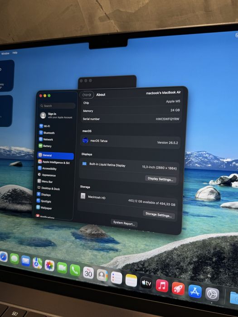Open Reminders from the Dock
Viewport: 238px width, 317px height.
coord(117,278)
